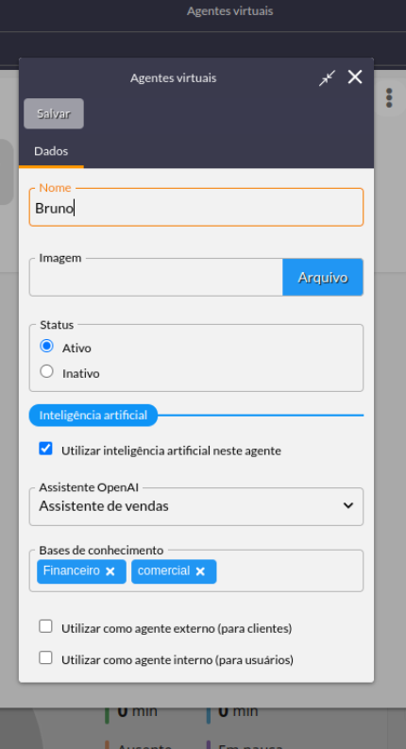Click the Imagem file path field
The height and width of the screenshot is (749, 406).
[x=156, y=278]
